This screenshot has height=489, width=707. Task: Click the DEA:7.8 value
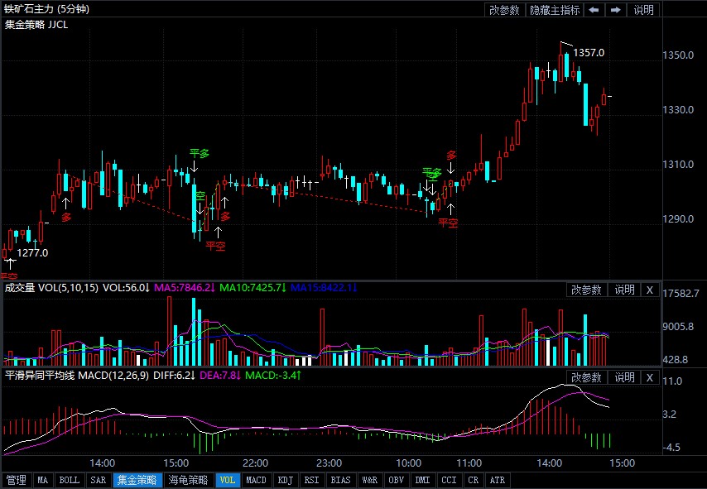(x=220, y=375)
